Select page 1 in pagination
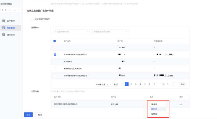 pyautogui.click(x=127, y=84)
